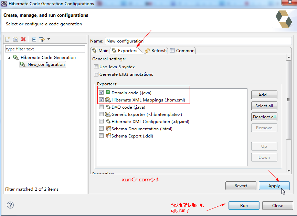
Task: Click the DAO code row icon
Action: tap(108, 107)
